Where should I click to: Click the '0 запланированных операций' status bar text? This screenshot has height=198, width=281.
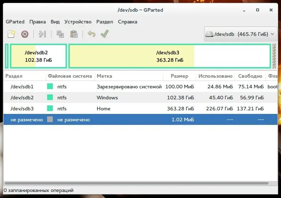point(39,190)
